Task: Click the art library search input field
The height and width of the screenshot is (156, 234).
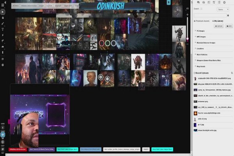Action: [210, 15]
